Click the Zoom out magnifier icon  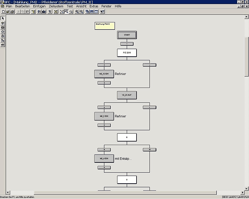tap(81, 12)
